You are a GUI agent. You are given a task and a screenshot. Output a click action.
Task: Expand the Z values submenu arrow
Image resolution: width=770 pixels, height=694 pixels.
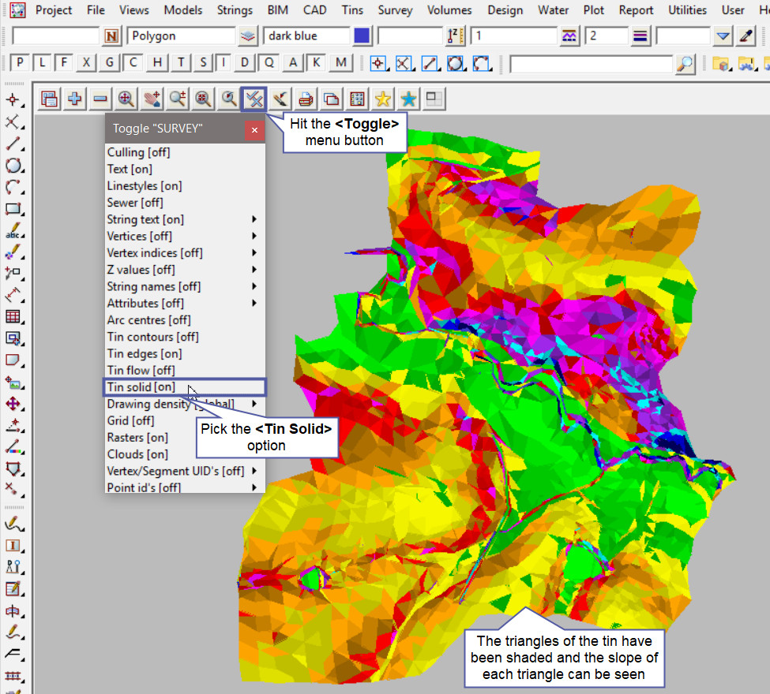[x=254, y=270]
